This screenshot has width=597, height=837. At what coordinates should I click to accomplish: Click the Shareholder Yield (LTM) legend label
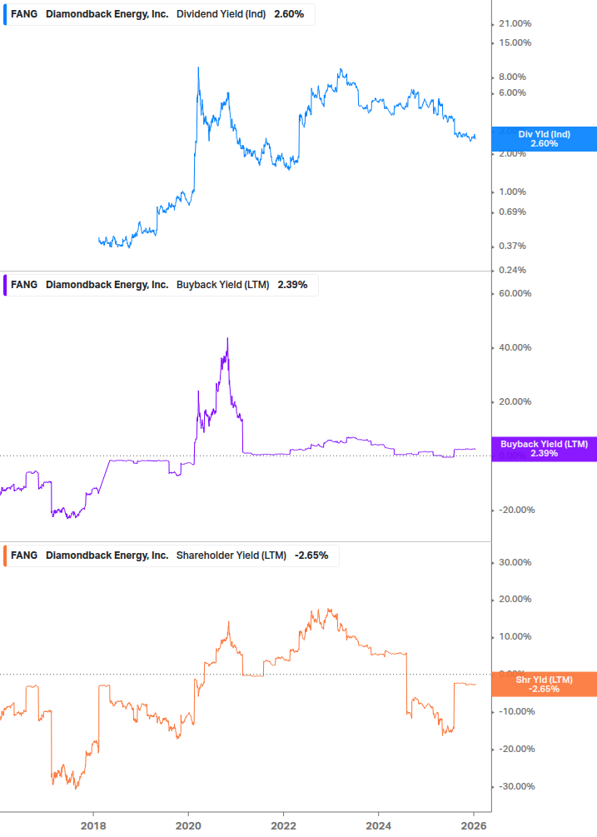pyautogui.click(x=231, y=556)
